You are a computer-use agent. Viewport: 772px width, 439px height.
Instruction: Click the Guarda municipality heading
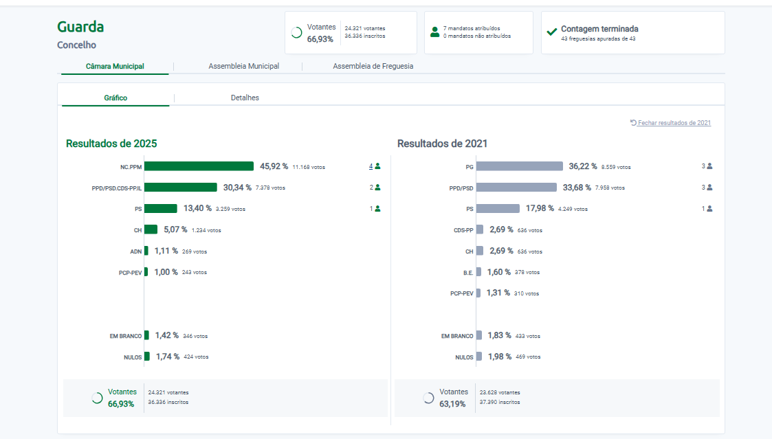pyautogui.click(x=80, y=27)
